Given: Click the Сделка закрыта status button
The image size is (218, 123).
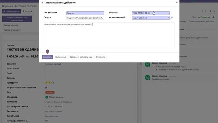Looking at the screenshot, I should point(11,25).
